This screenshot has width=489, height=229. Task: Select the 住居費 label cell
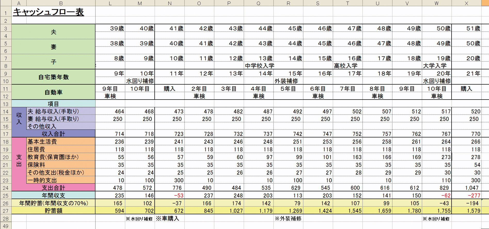61,149
